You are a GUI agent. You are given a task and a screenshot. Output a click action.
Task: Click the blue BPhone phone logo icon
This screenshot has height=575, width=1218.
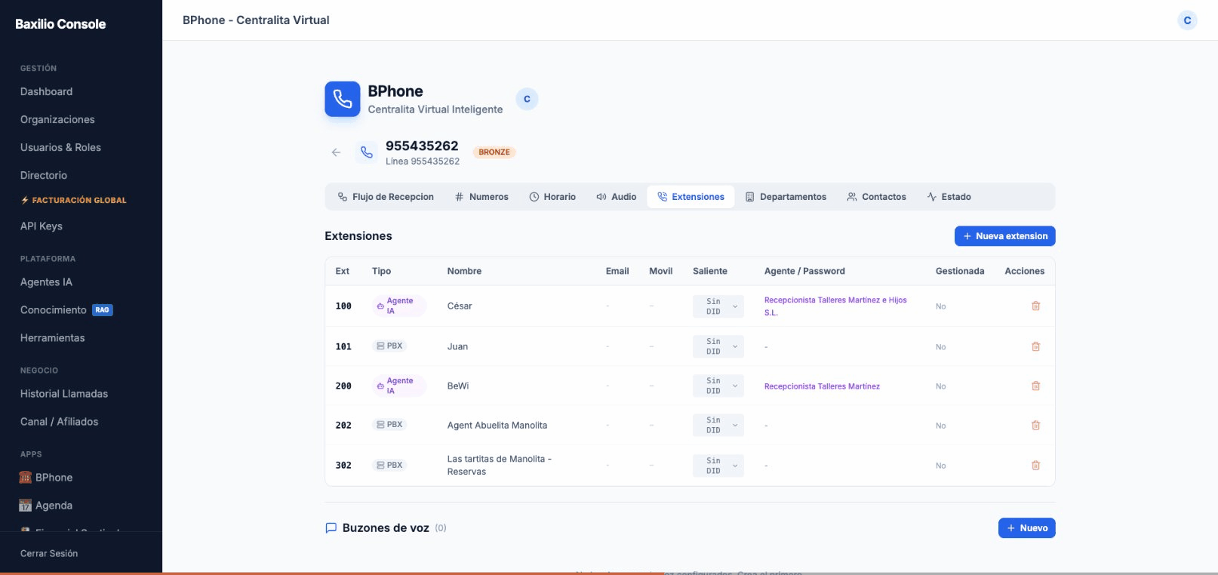343,100
